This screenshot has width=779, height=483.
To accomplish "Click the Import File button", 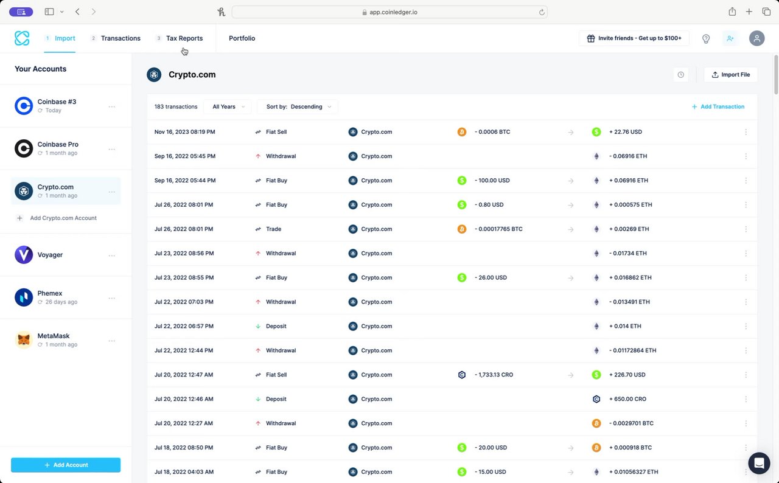I will tap(731, 75).
